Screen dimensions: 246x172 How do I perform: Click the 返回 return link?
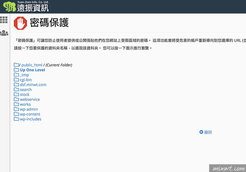[208, 132]
